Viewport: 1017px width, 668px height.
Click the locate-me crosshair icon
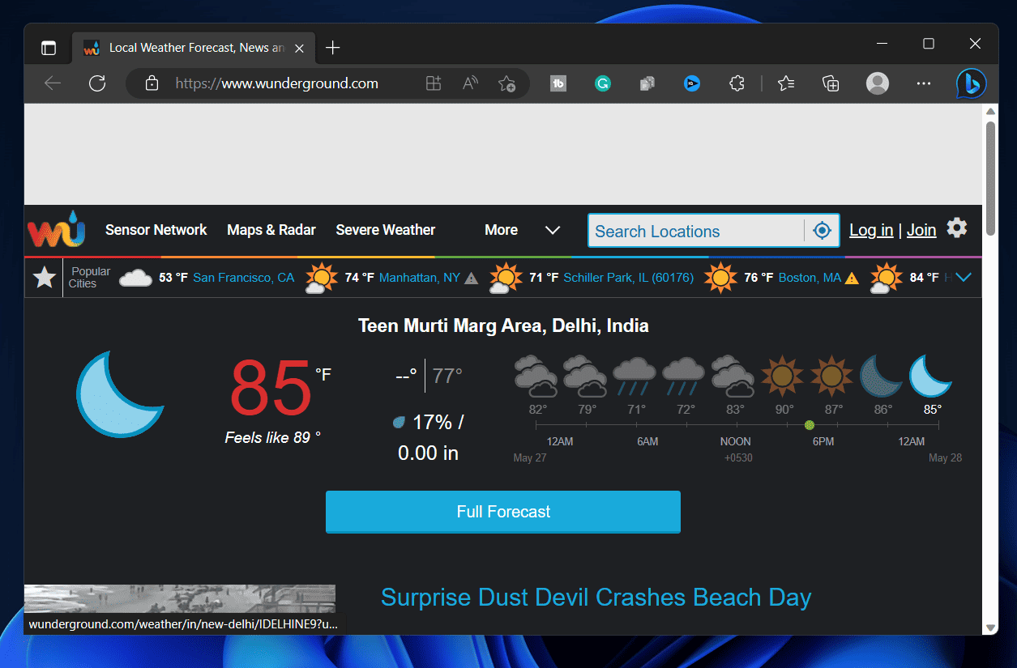point(822,231)
